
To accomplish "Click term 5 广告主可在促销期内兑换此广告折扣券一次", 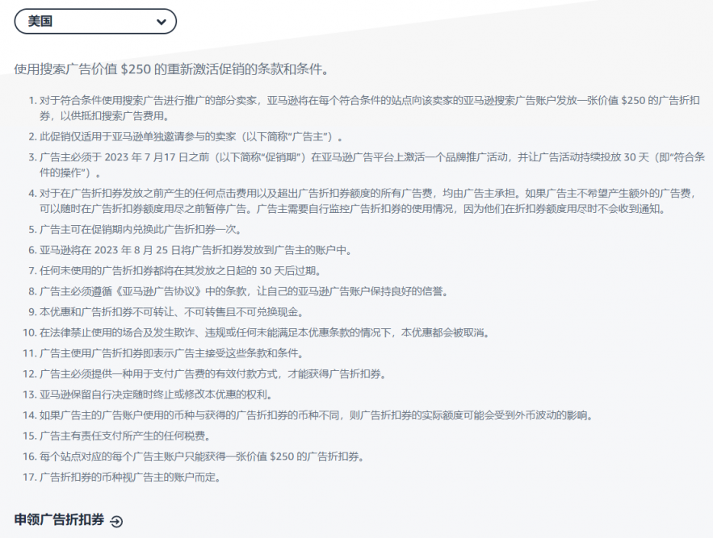I will tap(141, 230).
